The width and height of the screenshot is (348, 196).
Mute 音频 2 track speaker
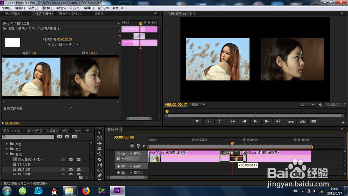tap(118, 173)
